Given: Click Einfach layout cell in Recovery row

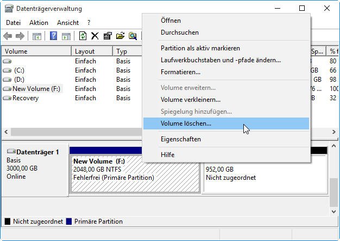Looking at the screenshot, I should coord(85,98).
